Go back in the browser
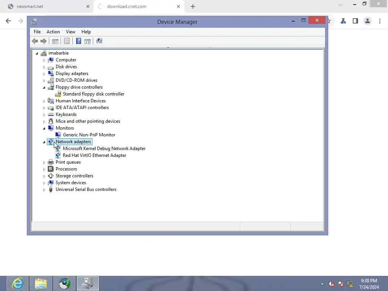Screen dimensions: 388x291 pyautogui.click(x=8, y=21)
